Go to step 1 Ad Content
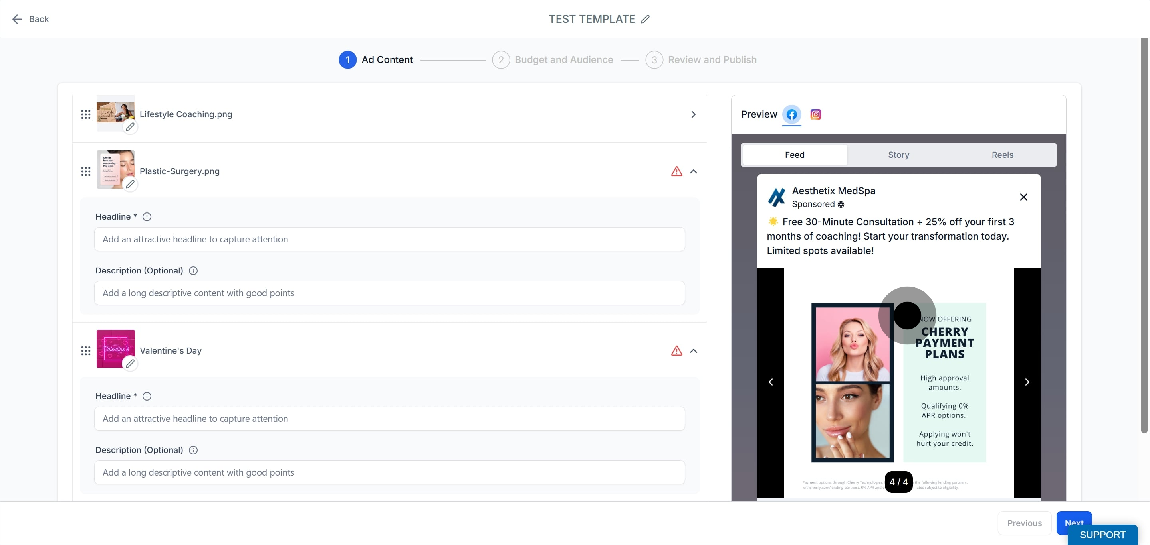 click(x=375, y=60)
